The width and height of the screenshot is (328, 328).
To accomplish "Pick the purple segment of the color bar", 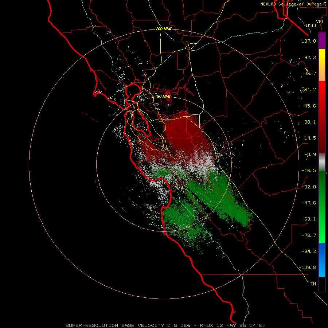I will click(x=322, y=40).
